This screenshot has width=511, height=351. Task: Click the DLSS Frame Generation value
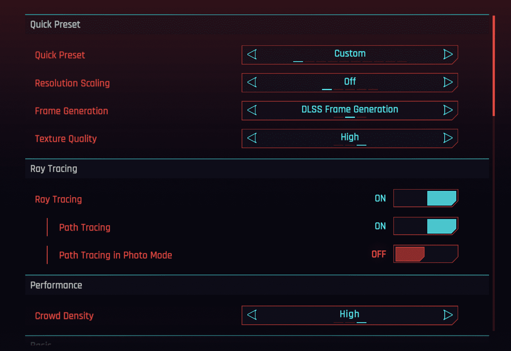(x=349, y=110)
